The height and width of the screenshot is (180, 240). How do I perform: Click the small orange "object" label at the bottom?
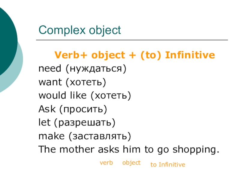131,163
